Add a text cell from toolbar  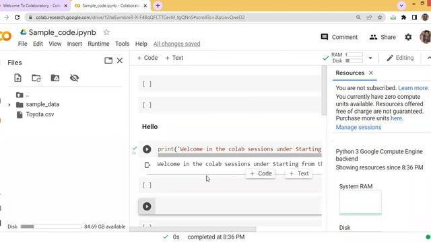pos(174,58)
